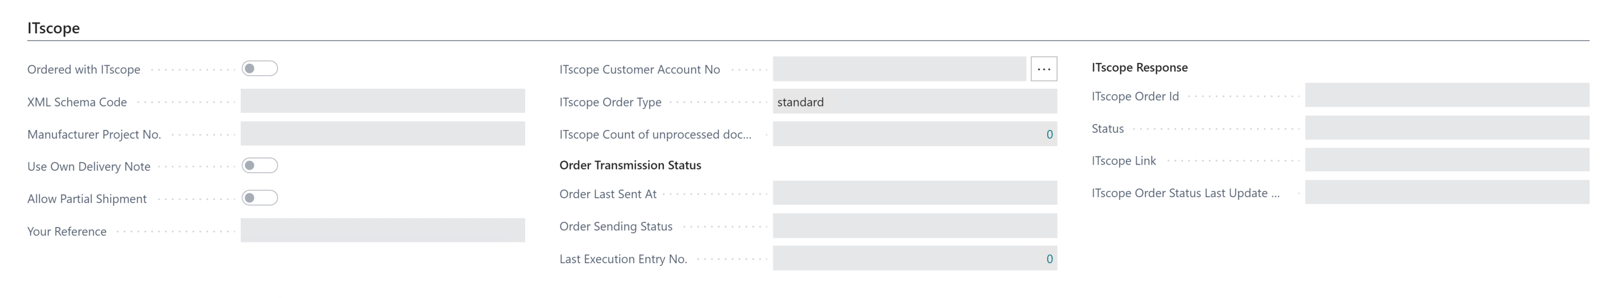The width and height of the screenshot is (1605, 298).
Task: Click the Order Last Sent At field
Action: [x=914, y=194]
